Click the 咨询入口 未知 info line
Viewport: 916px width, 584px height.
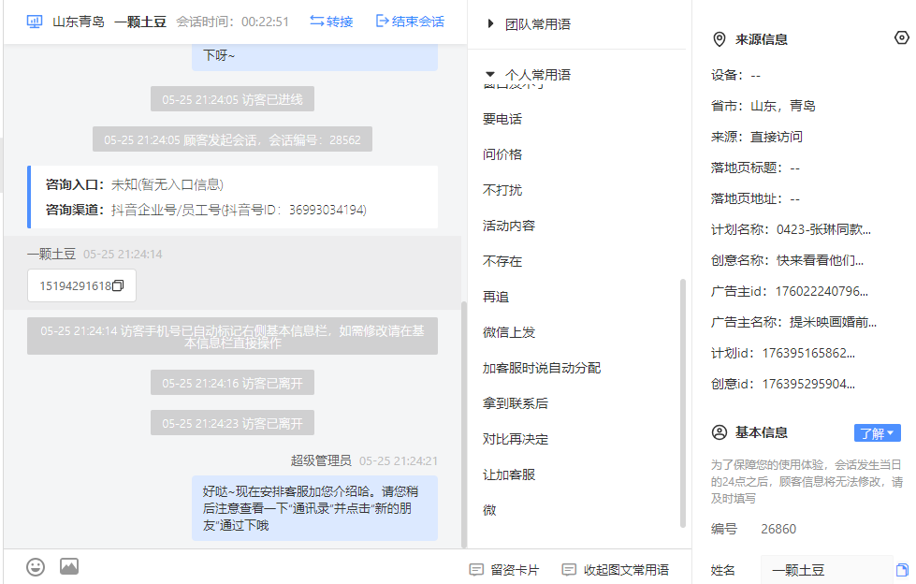[135, 184]
